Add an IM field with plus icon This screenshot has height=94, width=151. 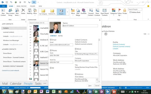(51, 68)
